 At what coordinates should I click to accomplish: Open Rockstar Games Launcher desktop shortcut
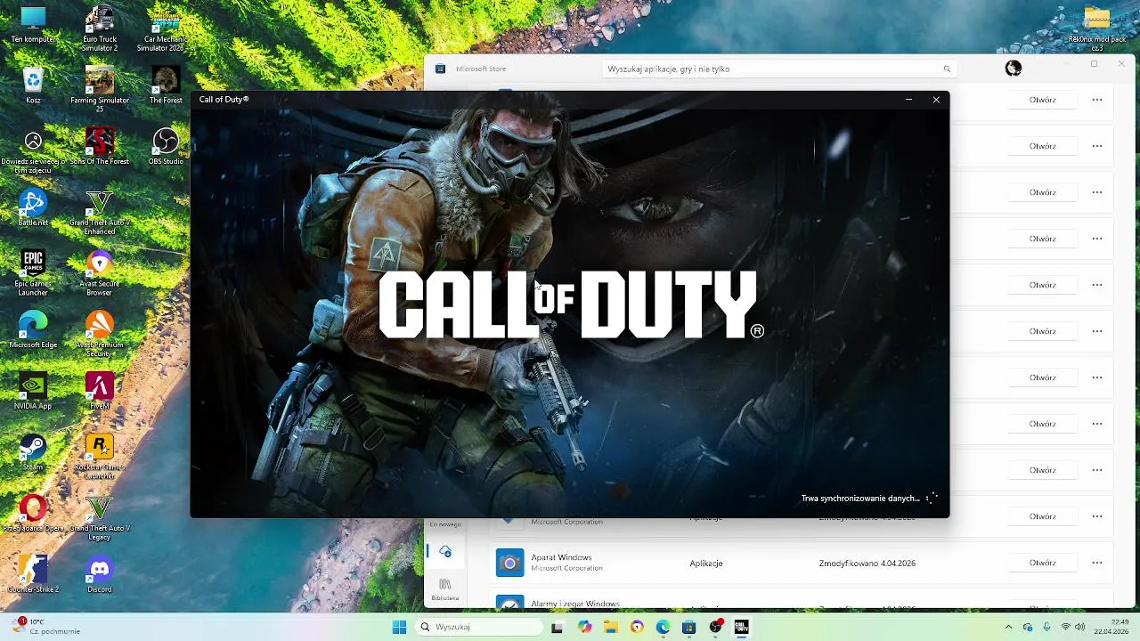[x=100, y=456]
